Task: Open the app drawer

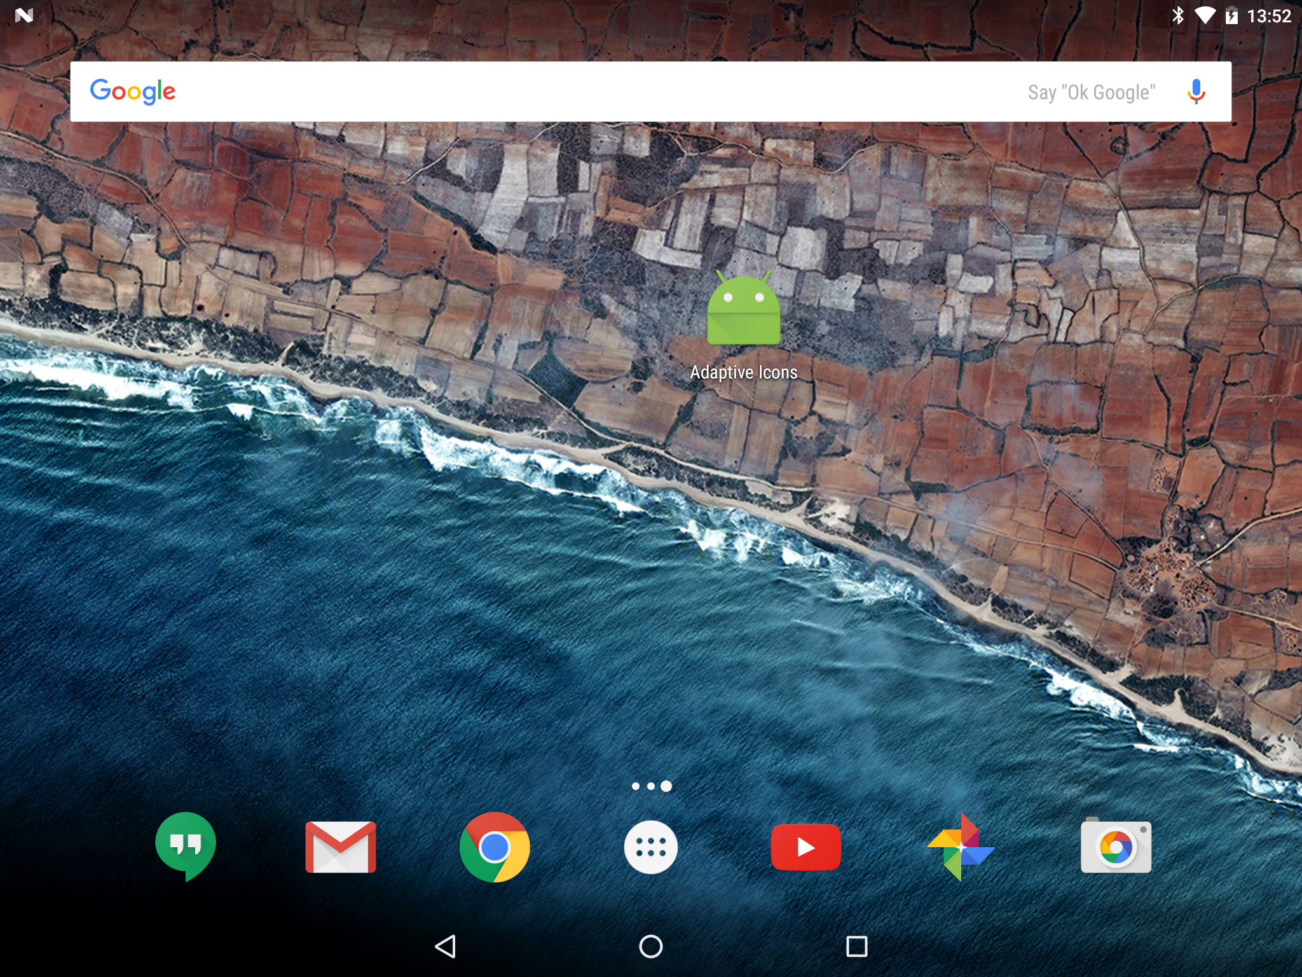Action: 651,847
